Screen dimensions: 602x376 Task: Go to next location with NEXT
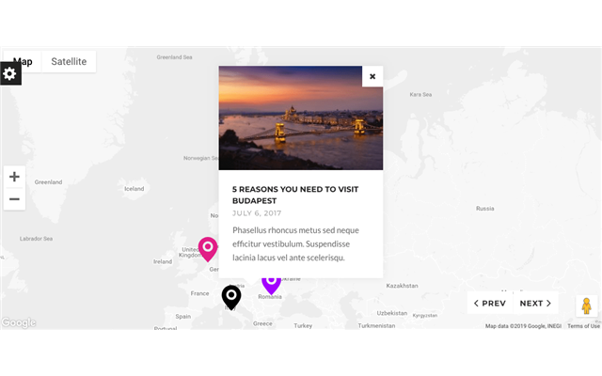(535, 303)
